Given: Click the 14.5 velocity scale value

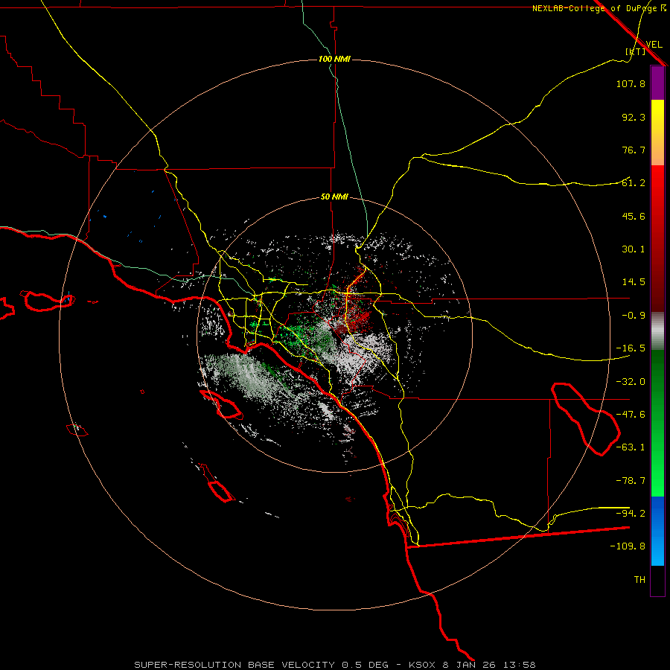Looking at the screenshot, I should click(x=634, y=282).
